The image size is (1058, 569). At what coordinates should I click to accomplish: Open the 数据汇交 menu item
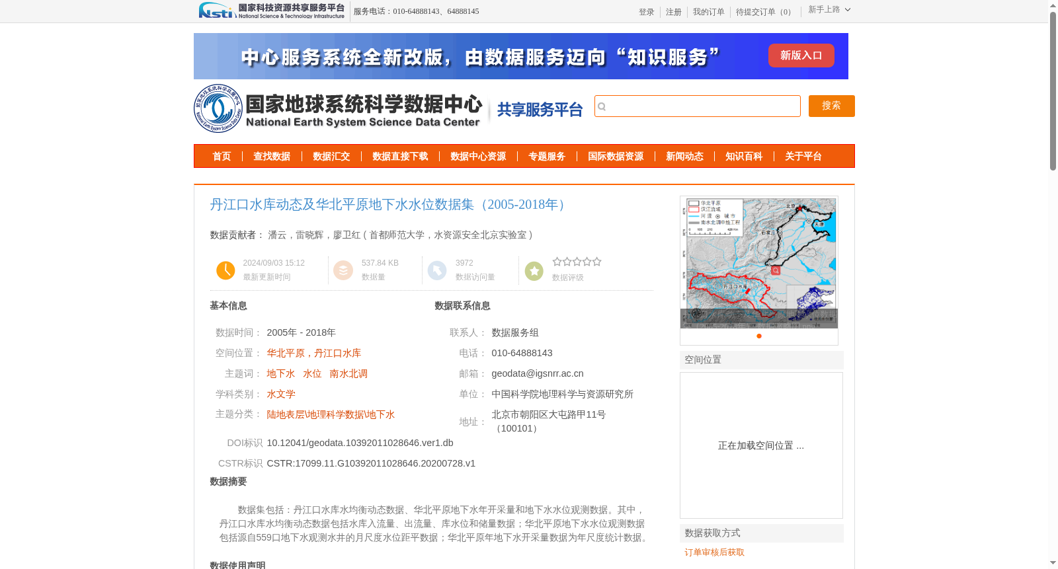tap(331, 157)
